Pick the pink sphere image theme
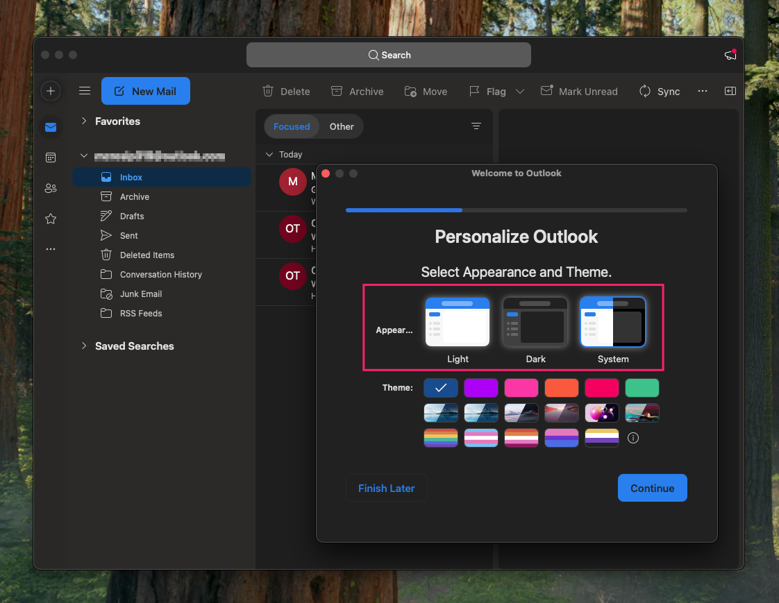The height and width of the screenshot is (603, 779). click(x=602, y=413)
